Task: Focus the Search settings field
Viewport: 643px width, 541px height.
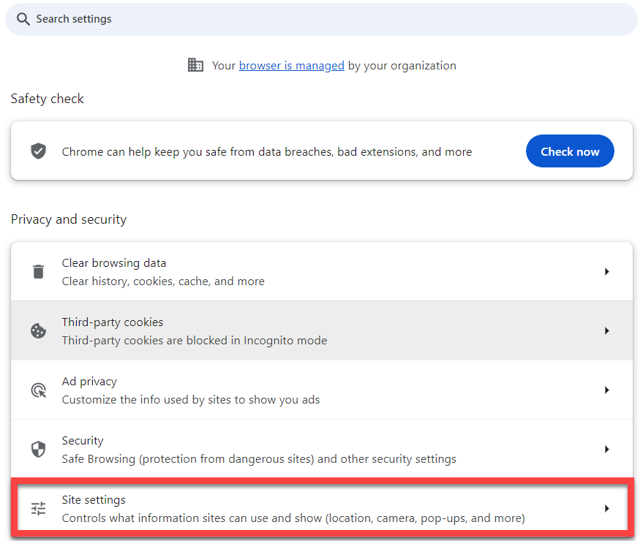Action: point(322,19)
